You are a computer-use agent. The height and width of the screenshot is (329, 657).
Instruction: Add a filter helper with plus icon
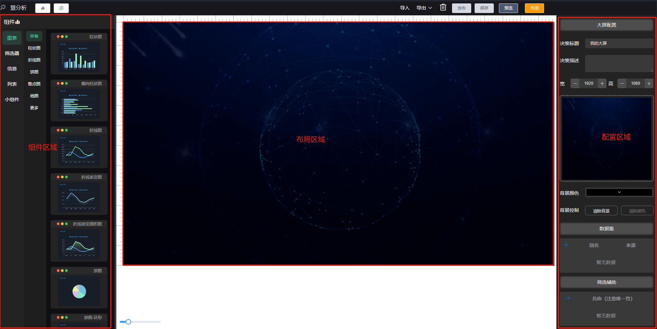568,298
